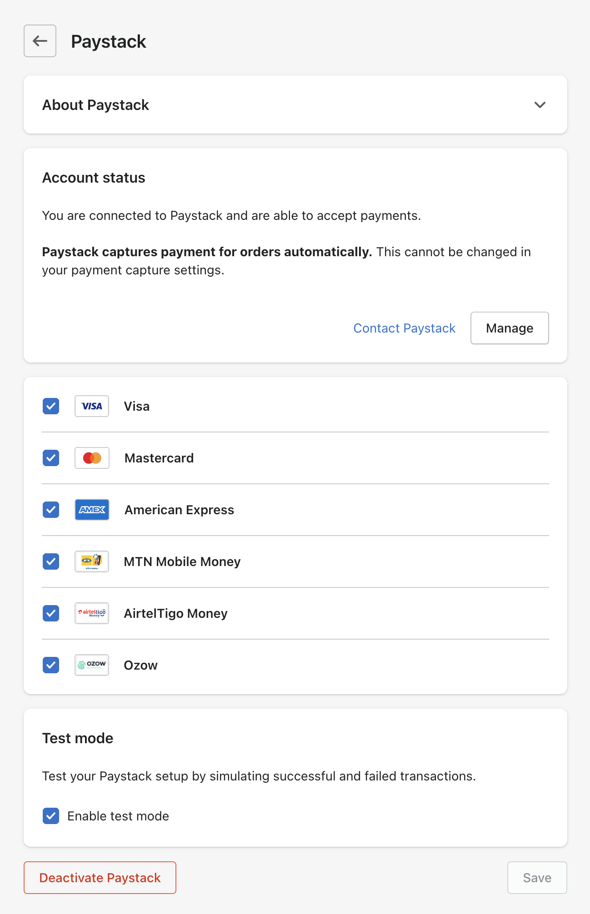The width and height of the screenshot is (590, 914).
Task: Click the Test mode heading
Action: (x=78, y=738)
